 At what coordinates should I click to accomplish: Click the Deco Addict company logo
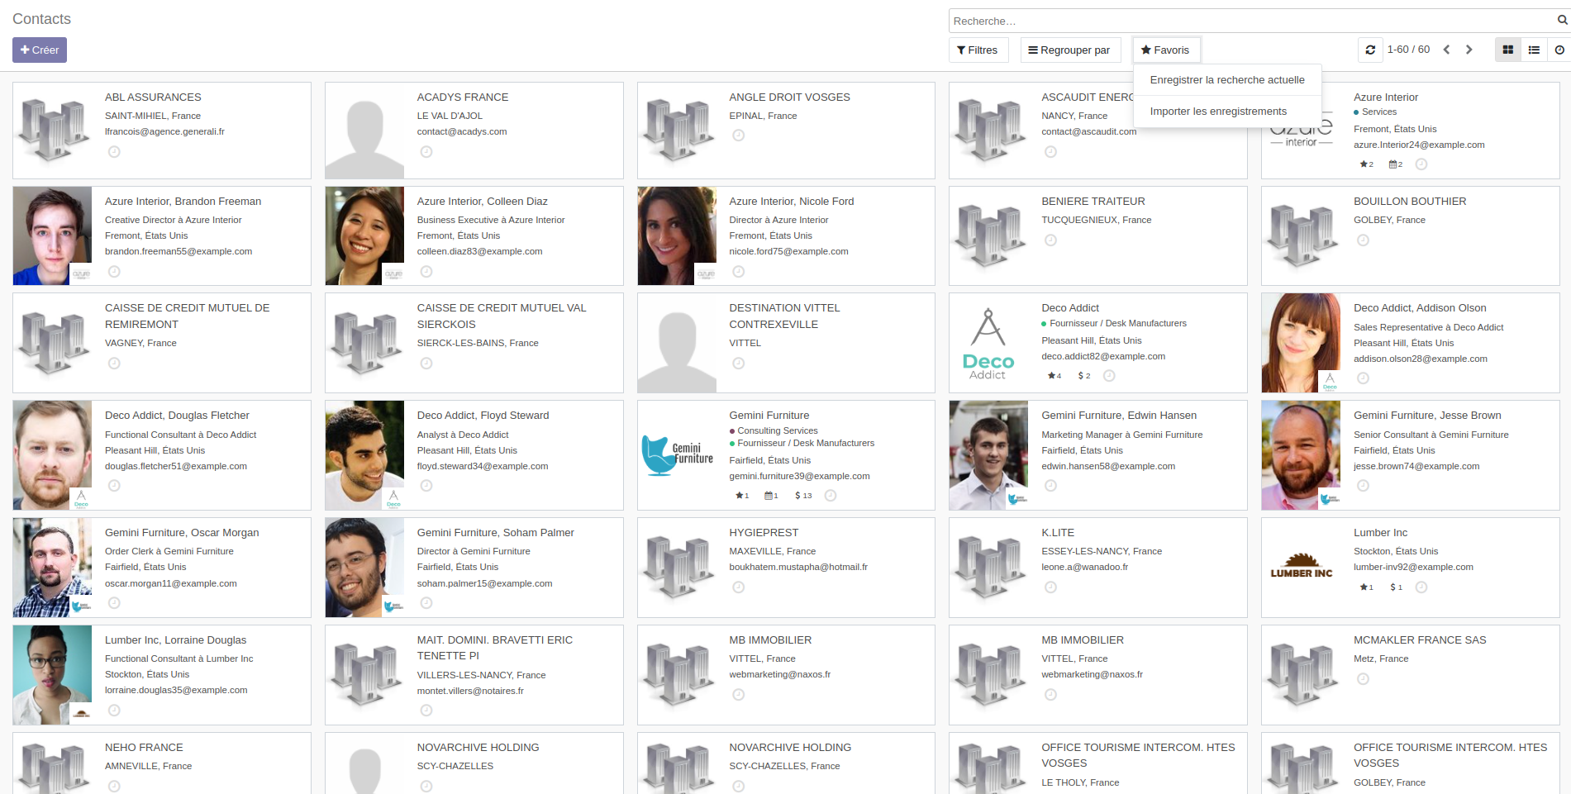click(x=988, y=343)
